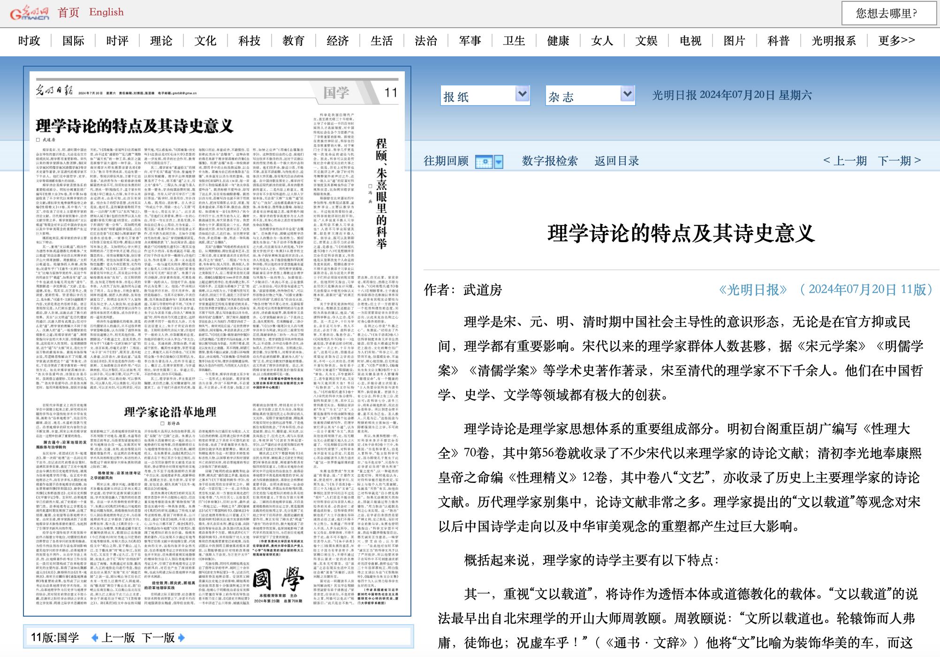Open the 文娱 section

[x=646, y=41]
